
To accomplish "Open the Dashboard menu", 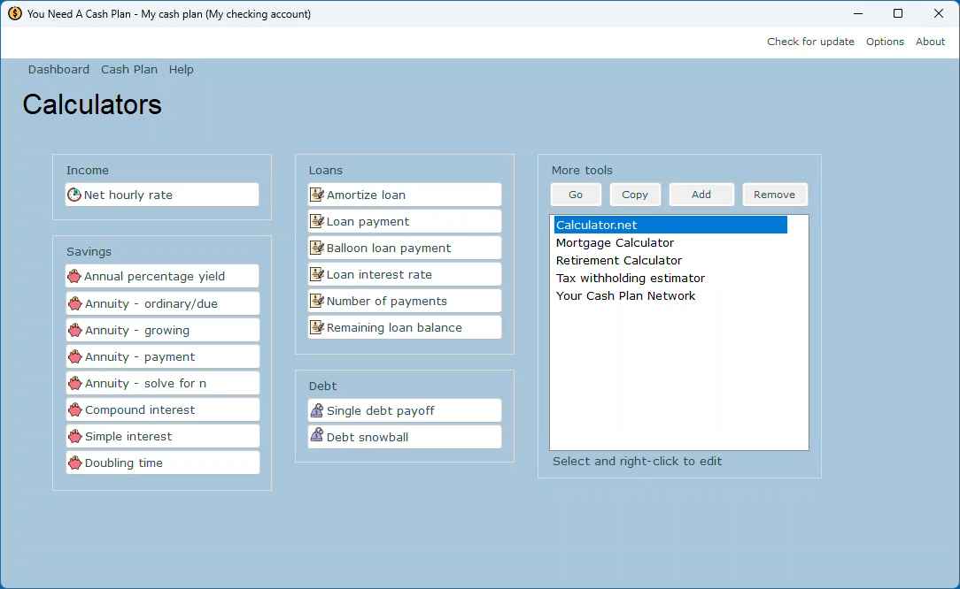I will [x=58, y=70].
